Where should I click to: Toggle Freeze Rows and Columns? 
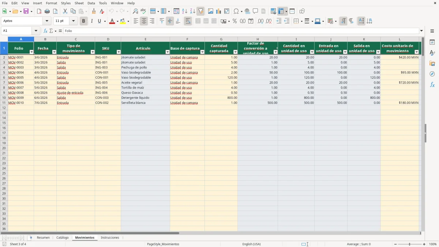[281, 11]
